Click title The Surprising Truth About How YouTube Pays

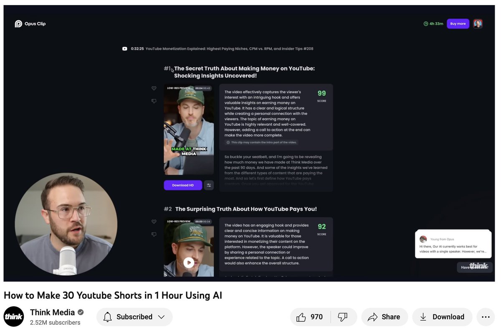point(246,209)
